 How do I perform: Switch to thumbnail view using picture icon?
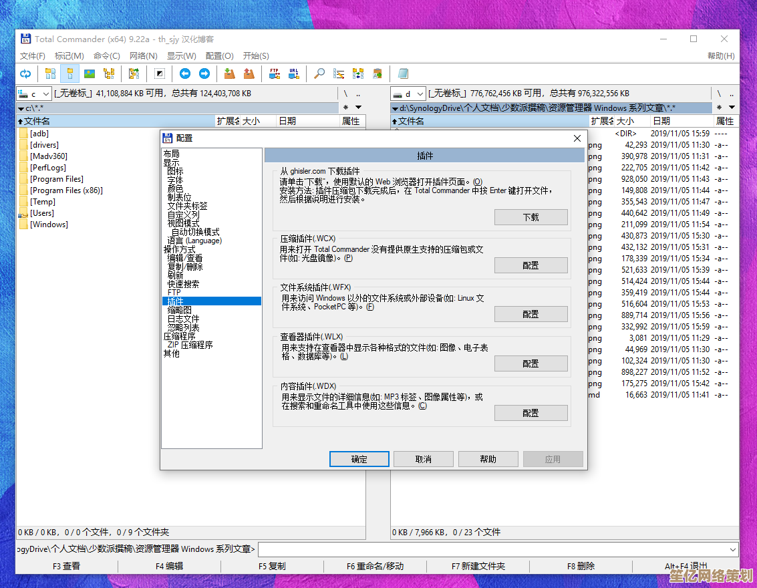[x=89, y=73]
